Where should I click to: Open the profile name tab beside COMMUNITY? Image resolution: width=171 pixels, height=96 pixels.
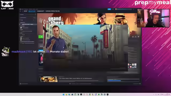53,11
